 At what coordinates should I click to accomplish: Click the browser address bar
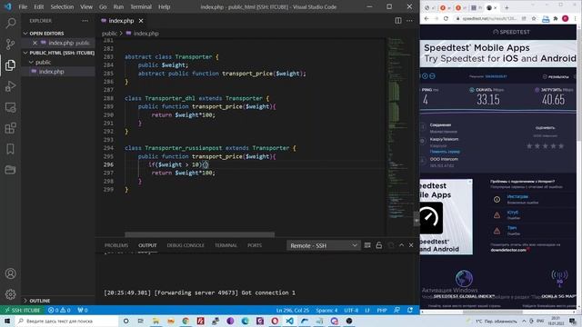(488, 18)
